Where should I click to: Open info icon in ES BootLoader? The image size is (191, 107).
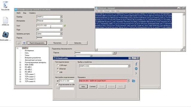coord(136,64)
